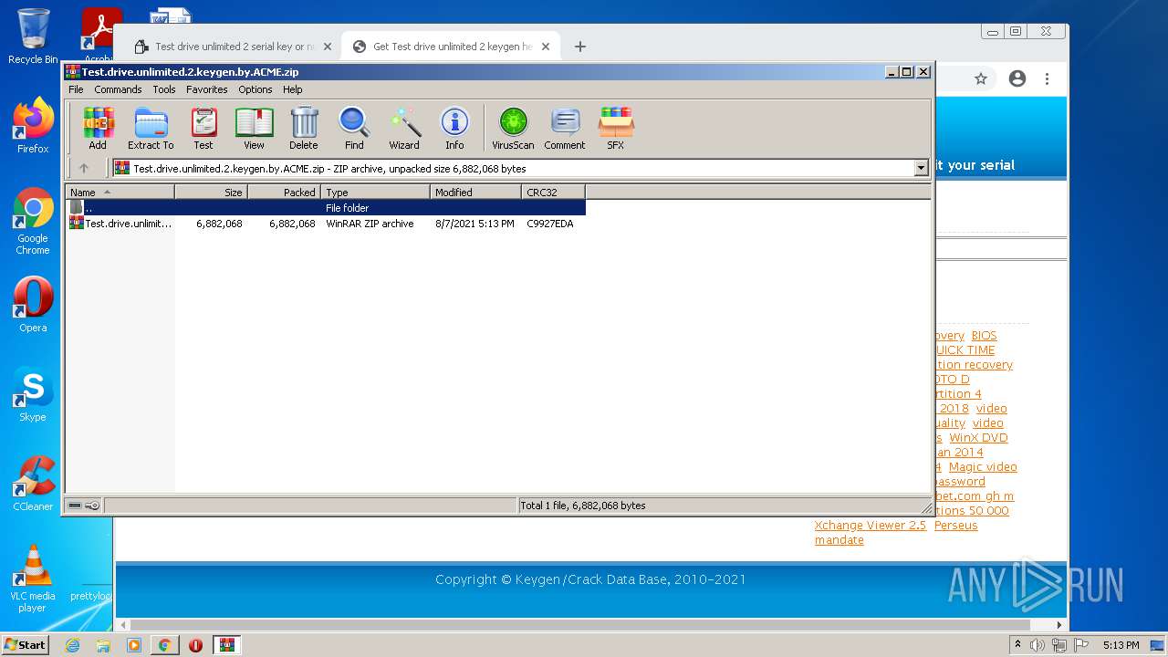Open the Favorites menu
The height and width of the screenshot is (657, 1168).
(x=207, y=89)
